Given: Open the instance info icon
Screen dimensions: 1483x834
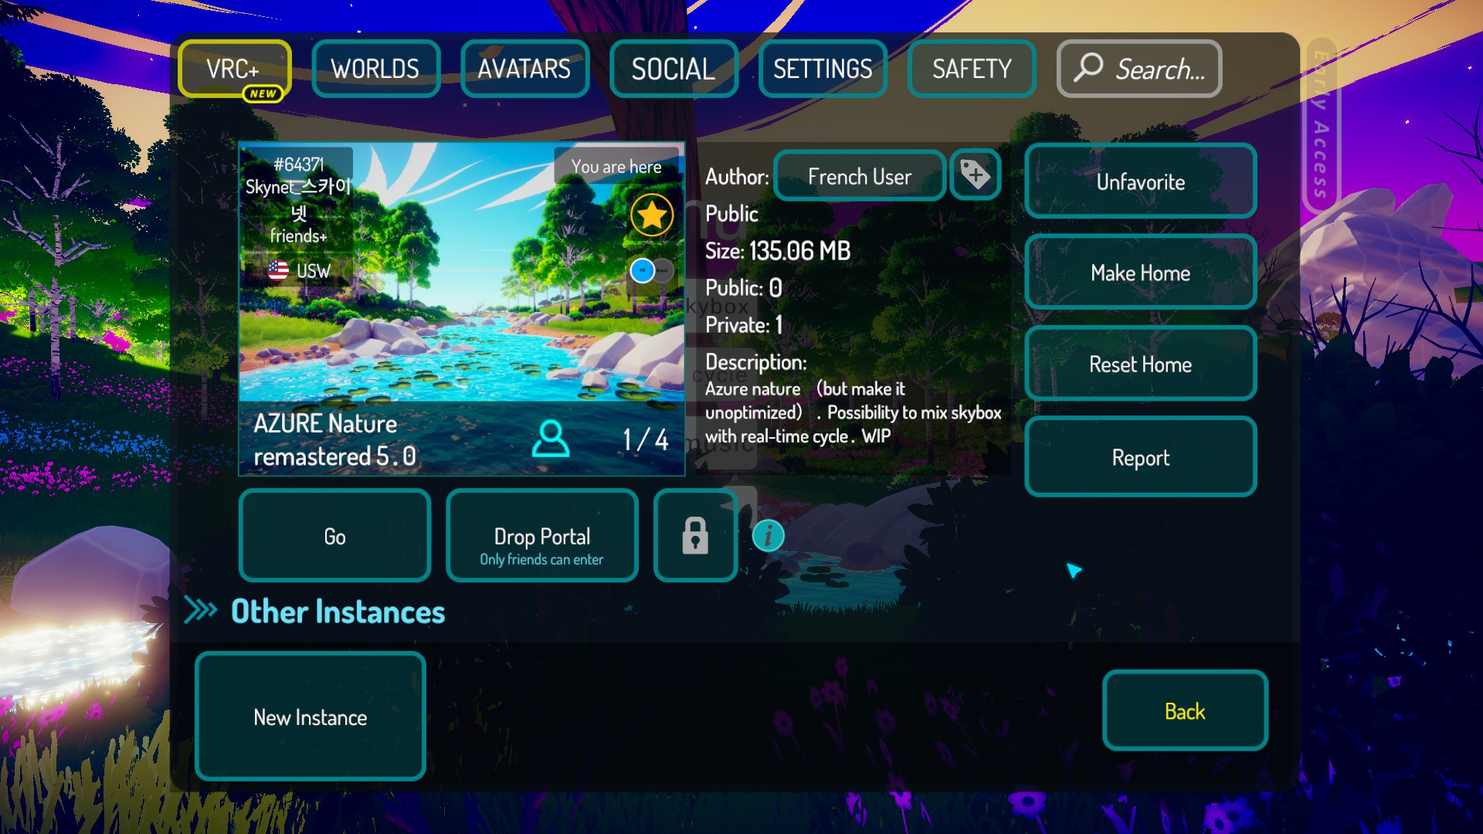Looking at the screenshot, I should [x=769, y=535].
